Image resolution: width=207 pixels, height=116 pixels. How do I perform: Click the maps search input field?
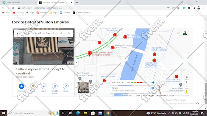(40, 33)
